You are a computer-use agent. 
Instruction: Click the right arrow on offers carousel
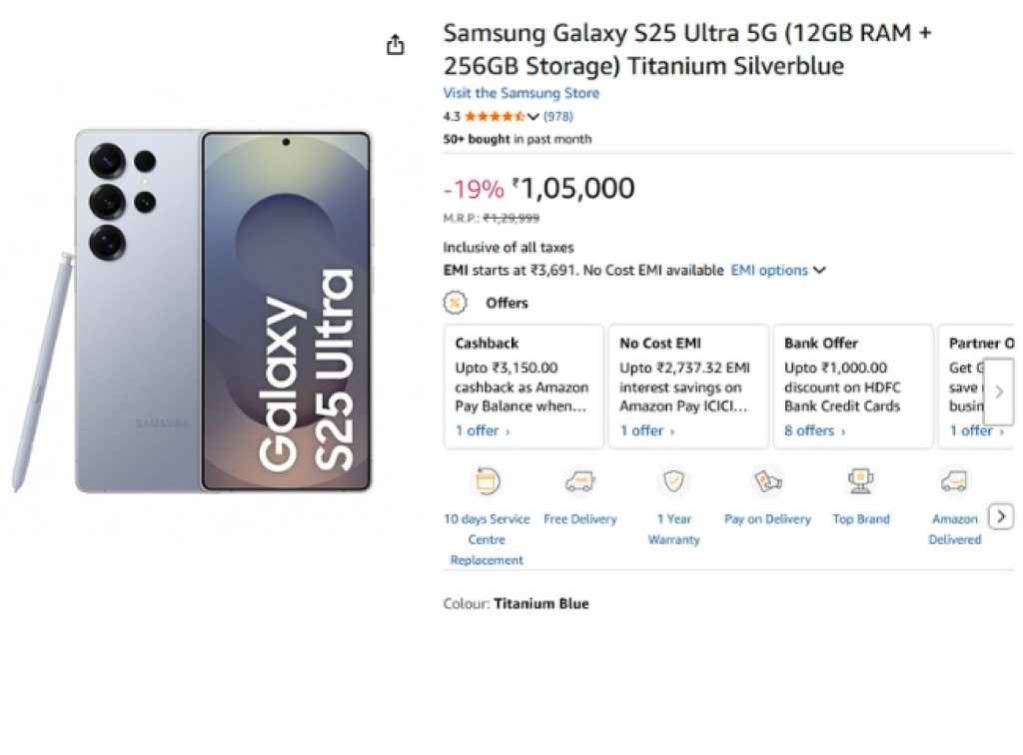point(1002,391)
